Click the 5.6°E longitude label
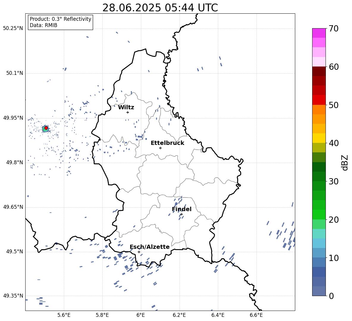This screenshot has height=321, width=352. click(64, 315)
